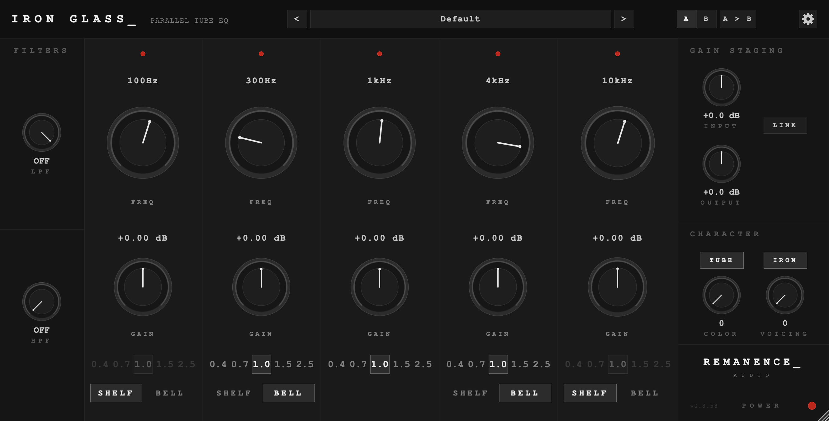Toggle the 1kHz band enable LED
829x421 pixels.
pos(379,54)
